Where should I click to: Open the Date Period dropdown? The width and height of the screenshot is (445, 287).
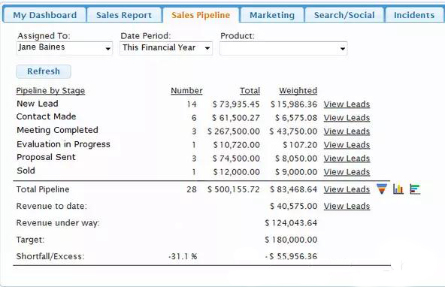(166, 48)
